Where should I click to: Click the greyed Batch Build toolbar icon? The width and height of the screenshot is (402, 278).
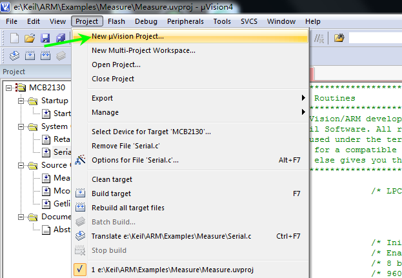(61, 55)
